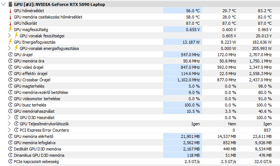Select the PCIe kapcsolati sebesség row label
The height and width of the screenshot is (166, 280).
36,162
